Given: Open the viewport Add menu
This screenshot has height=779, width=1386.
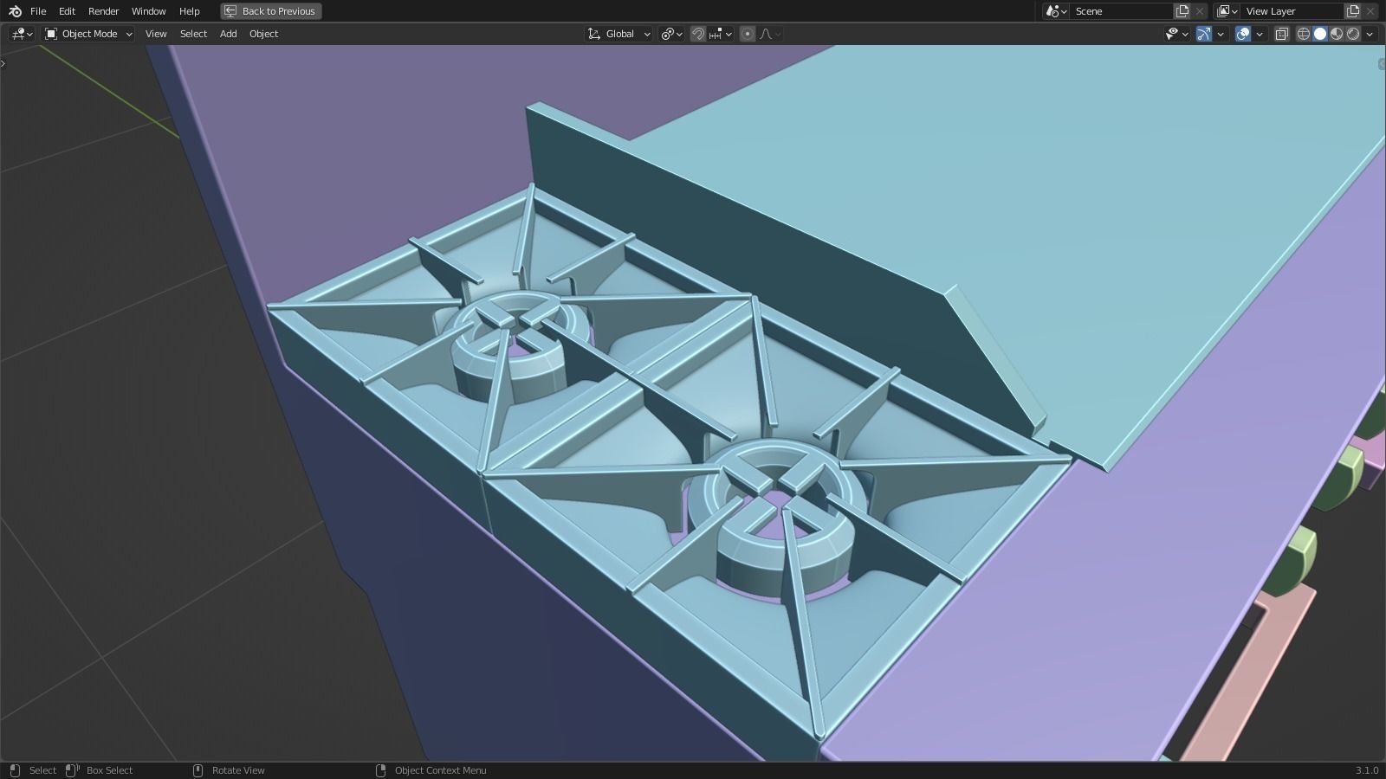Looking at the screenshot, I should coord(228,34).
